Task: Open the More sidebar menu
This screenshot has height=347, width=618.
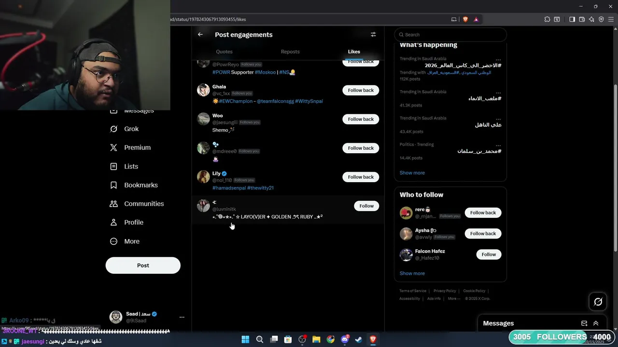Action: click(x=125, y=241)
